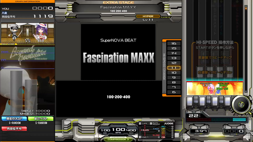Click the 八段 rank label
The image size is (253, 142).
4,13
